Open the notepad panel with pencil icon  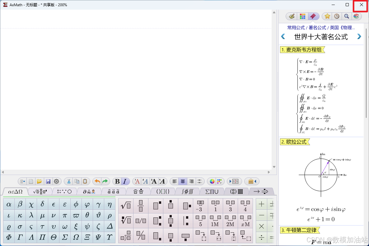(x=292, y=16)
